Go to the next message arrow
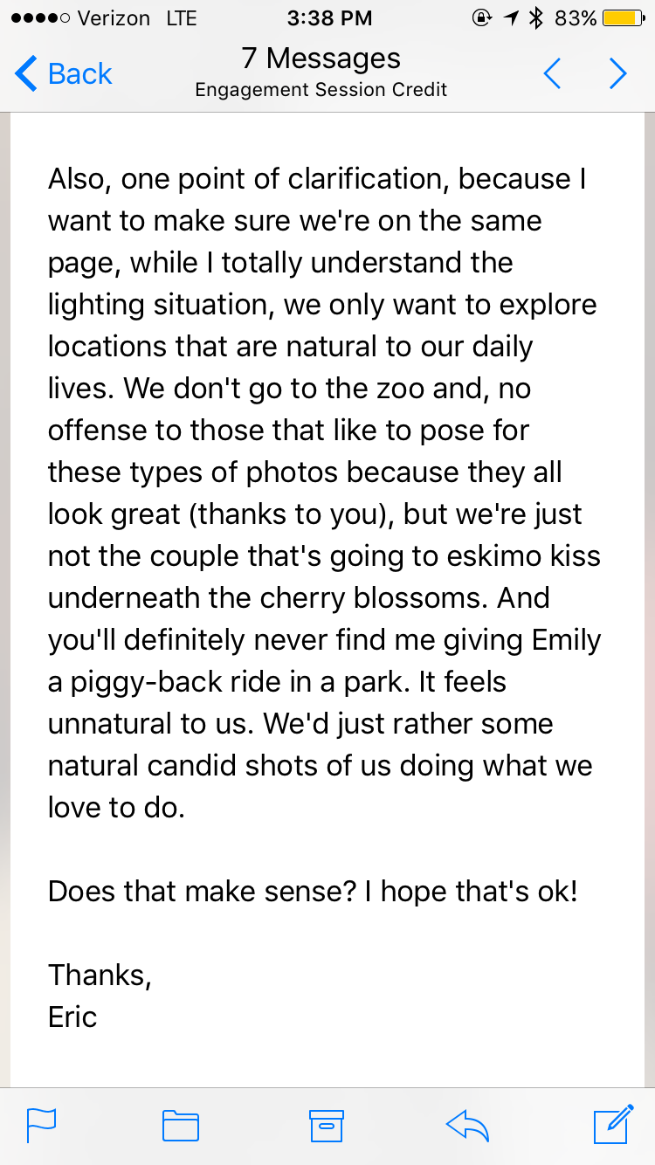This screenshot has width=655, height=1165. tap(617, 74)
